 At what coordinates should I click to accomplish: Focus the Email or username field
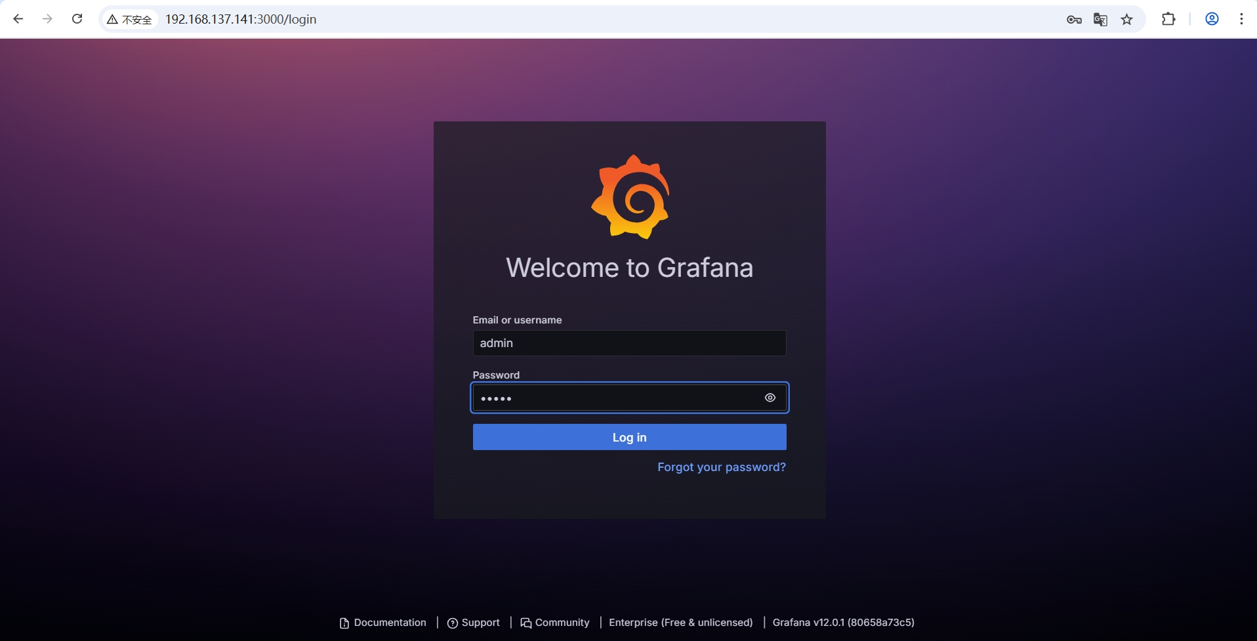pyautogui.click(x=628, y=343)
